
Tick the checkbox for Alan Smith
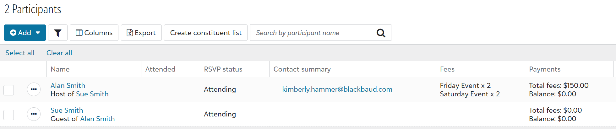(9, 90)
